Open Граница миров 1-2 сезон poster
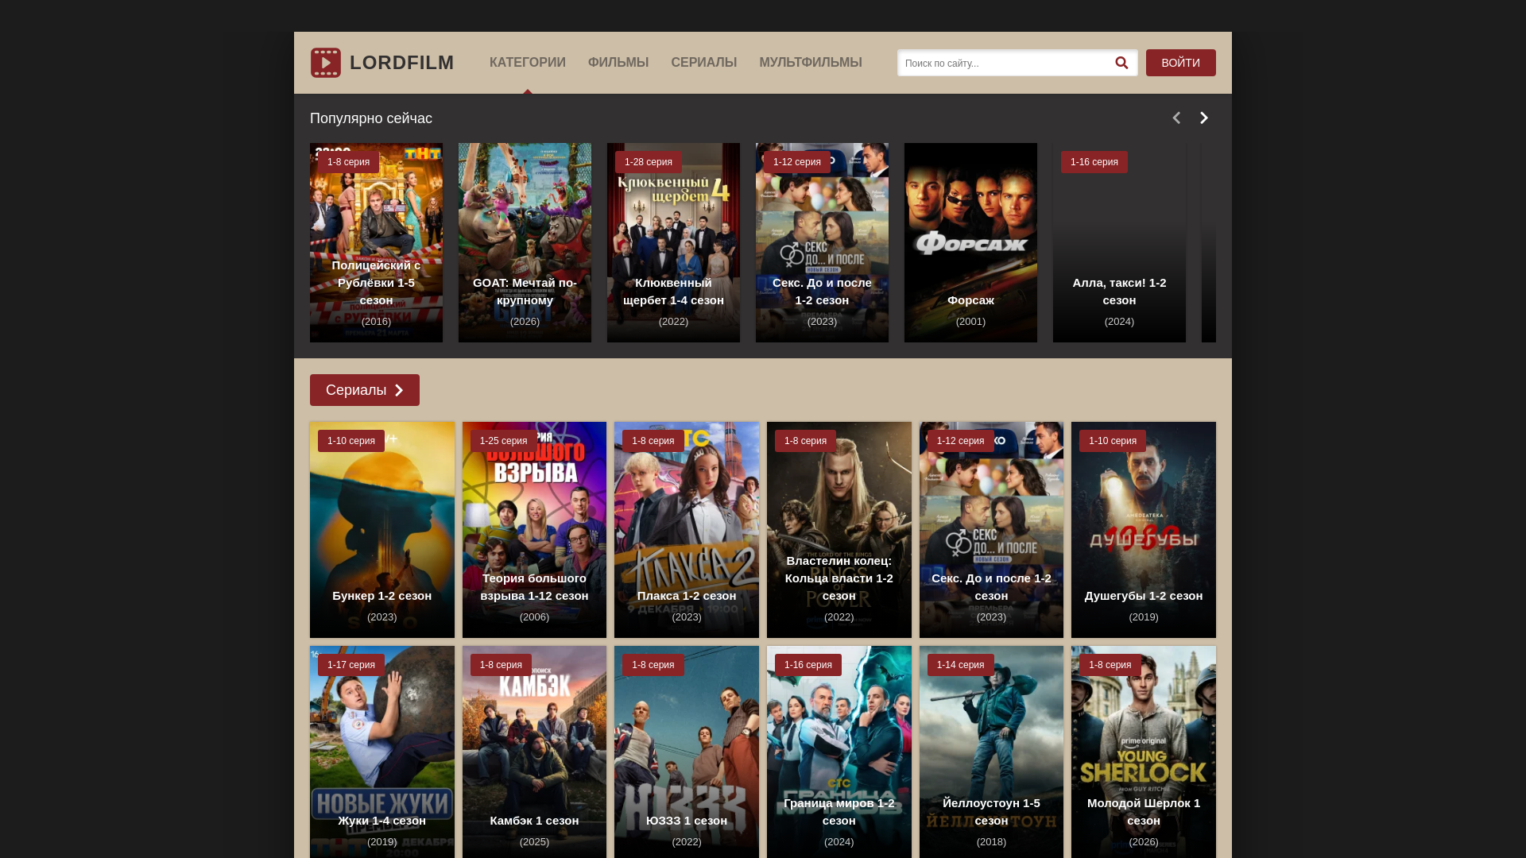The height and width of the screenshot is (858, 1526). [839, 752]
